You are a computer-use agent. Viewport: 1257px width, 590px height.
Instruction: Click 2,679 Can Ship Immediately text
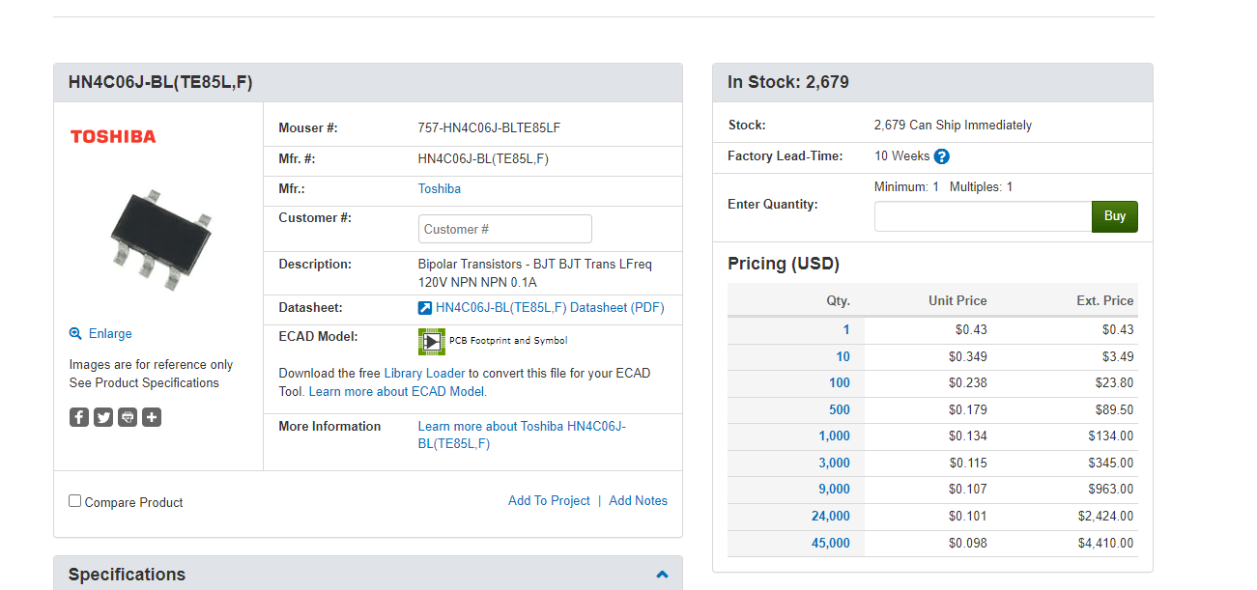pyautogui.click(x=953, y=126)
